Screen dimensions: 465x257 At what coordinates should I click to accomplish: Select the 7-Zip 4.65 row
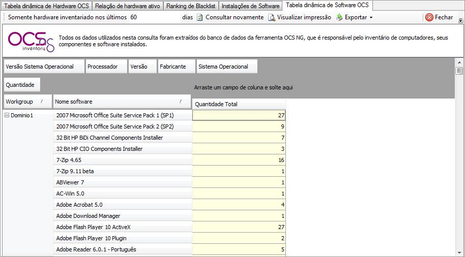(123, 160)
